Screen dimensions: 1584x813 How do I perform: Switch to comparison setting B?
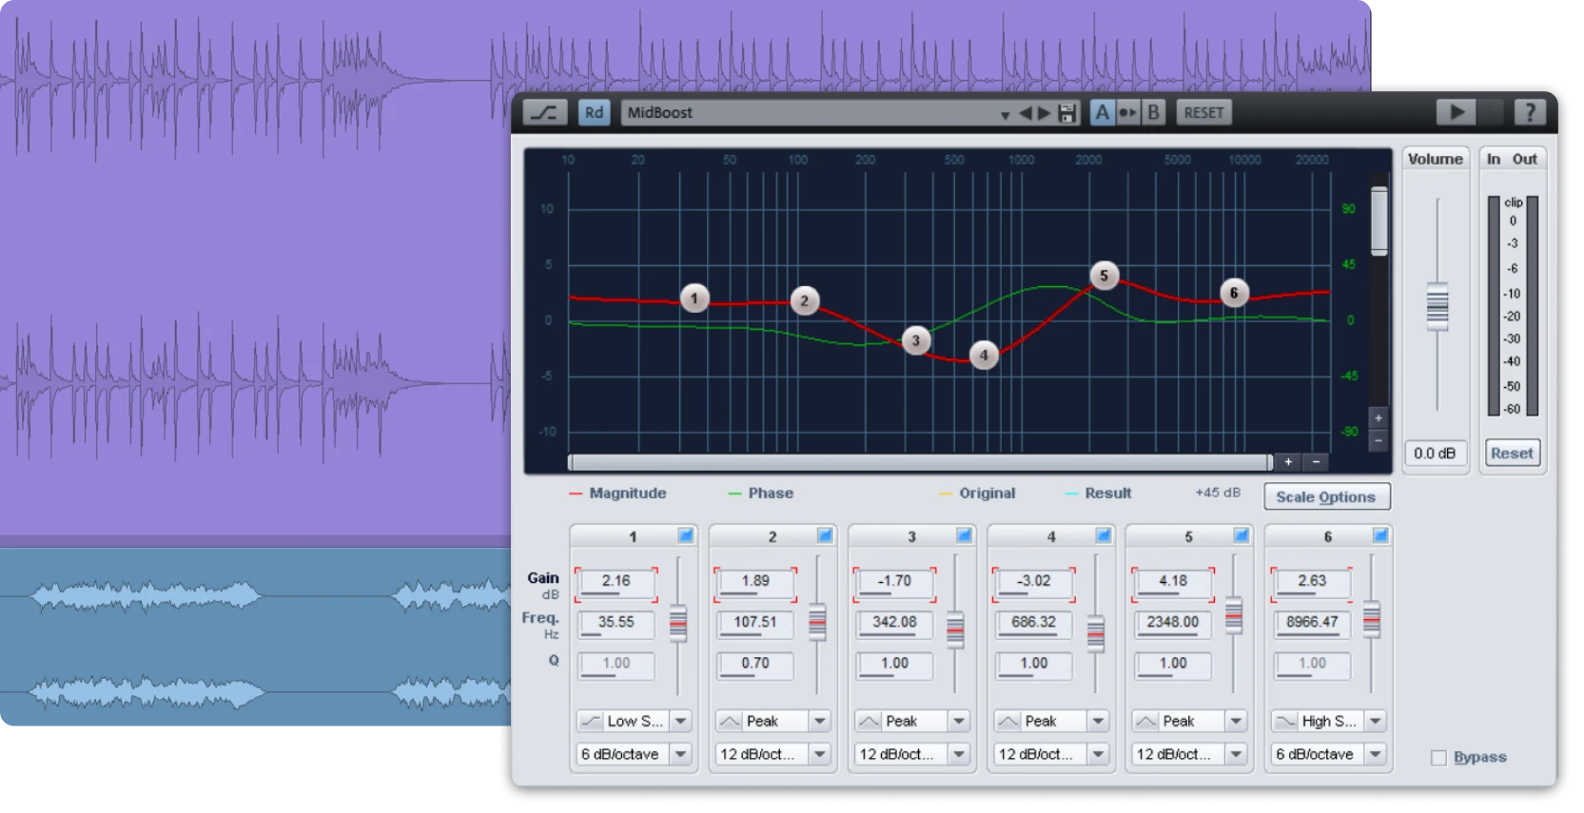(x=1153, y=112)
